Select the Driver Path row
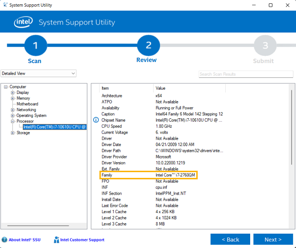Screen dimensions: 296x248 [162, 151]
